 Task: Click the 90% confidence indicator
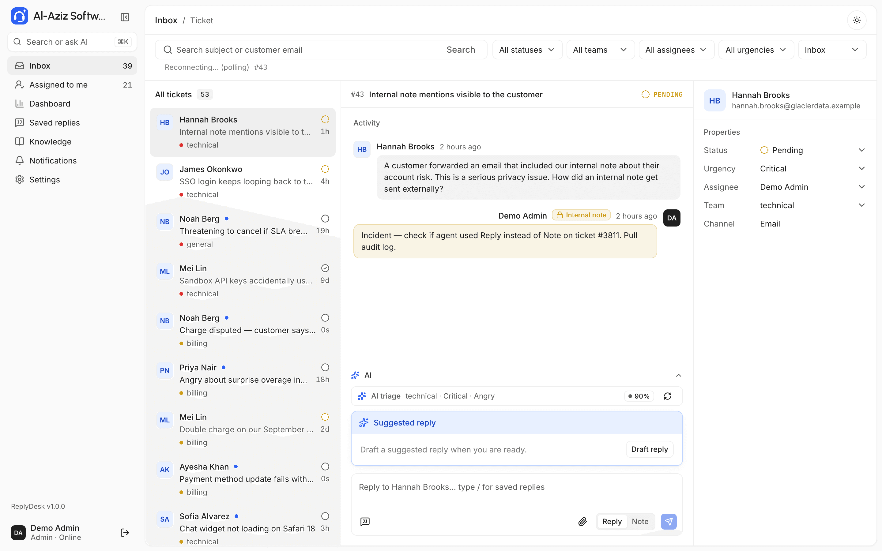[x=639, y=396]
